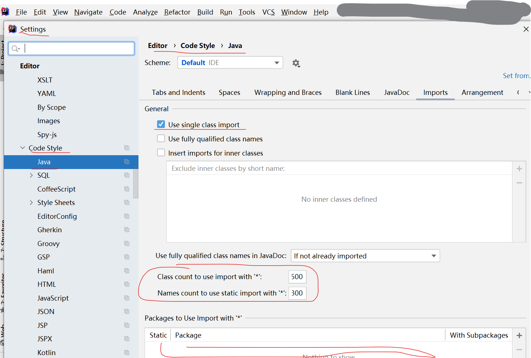Screen dimensions: 531x358
Task: Click the copy icon next to SQL
Action: coord(127,175)
